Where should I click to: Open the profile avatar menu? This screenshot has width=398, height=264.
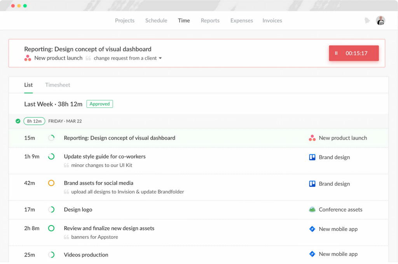381,20
